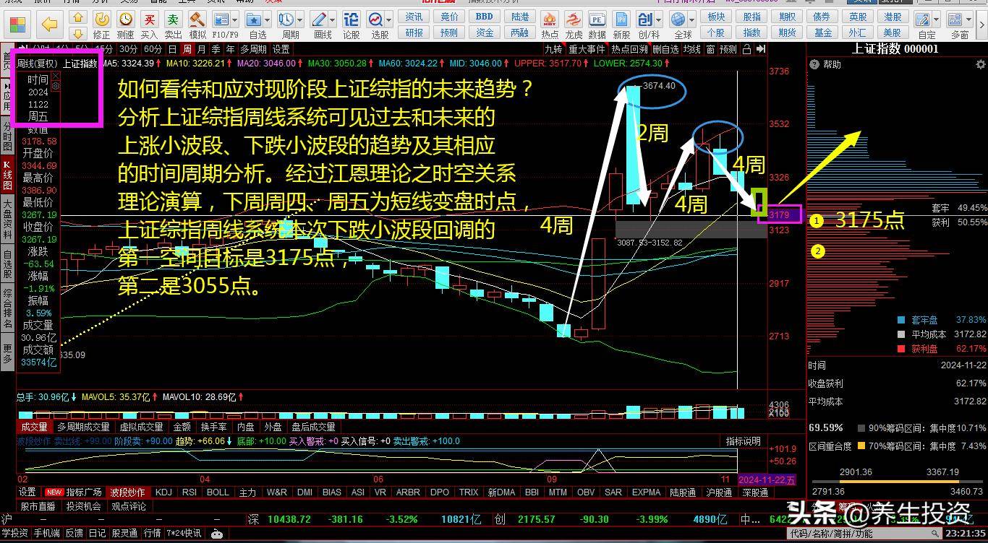Select the 波段炒作 indicator tab
This screenshot has width=988, height=543.
point(129,492)
